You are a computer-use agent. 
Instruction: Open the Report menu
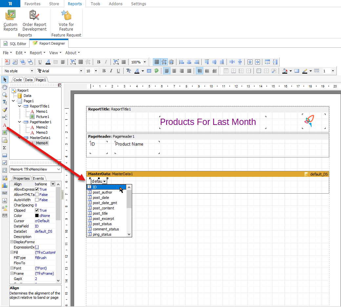(x=36, y=53)
